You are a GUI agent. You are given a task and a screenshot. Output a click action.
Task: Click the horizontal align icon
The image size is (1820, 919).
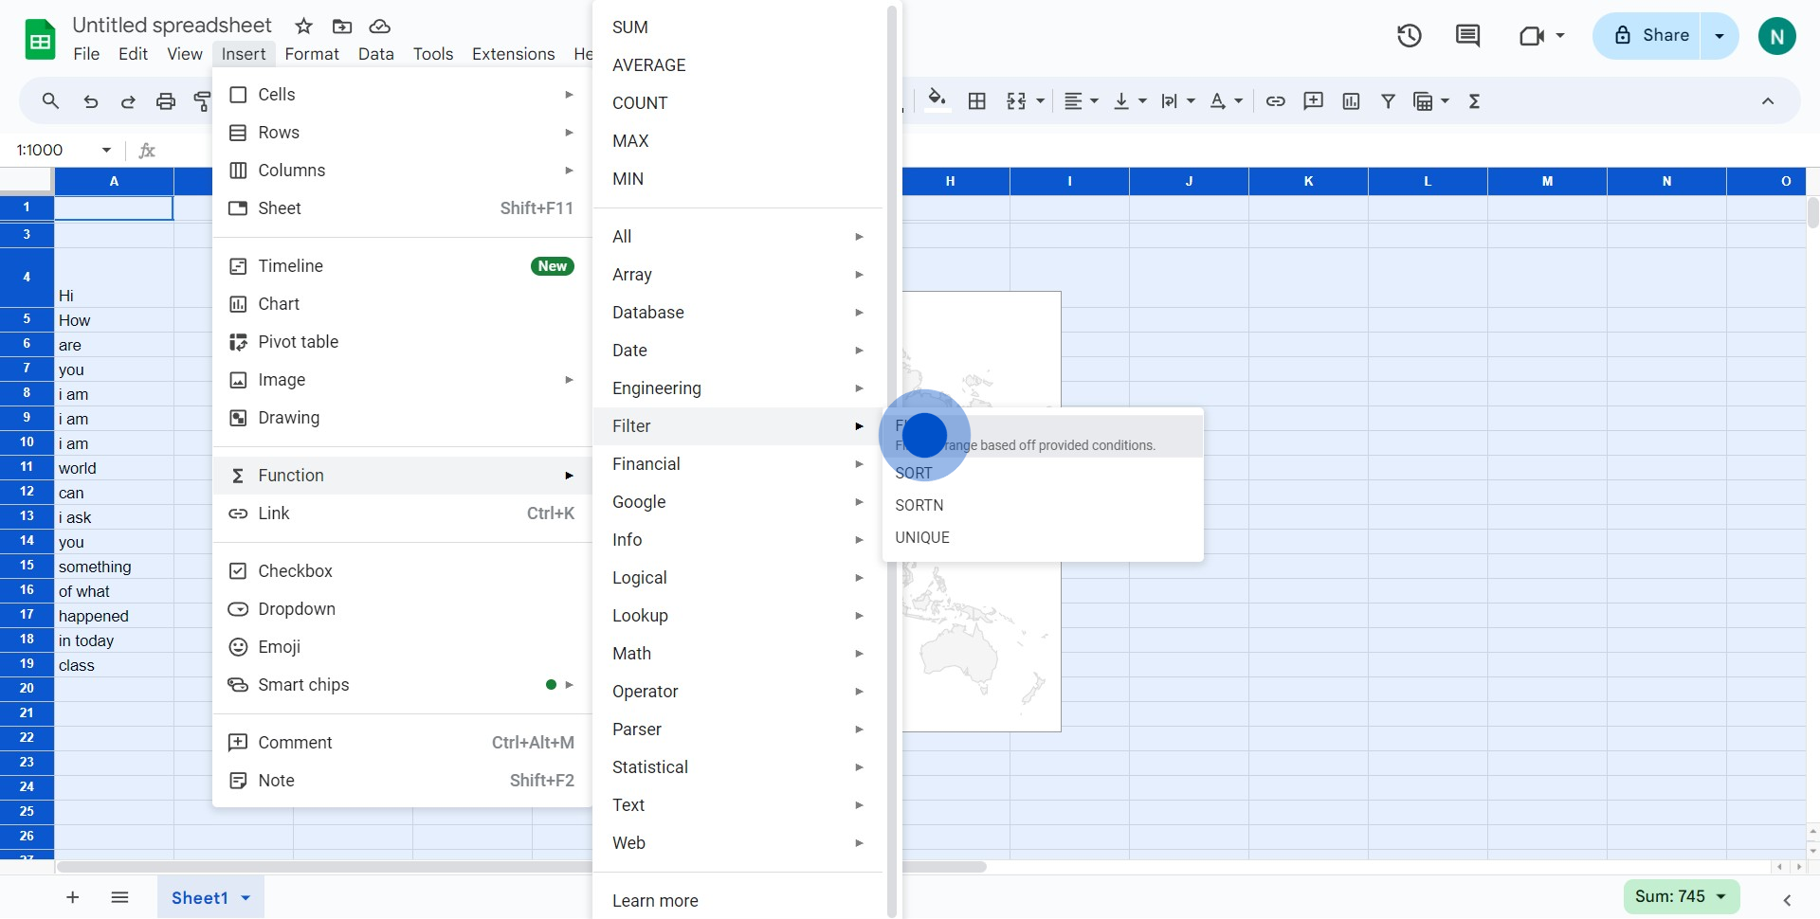(x=1073, y=100)
